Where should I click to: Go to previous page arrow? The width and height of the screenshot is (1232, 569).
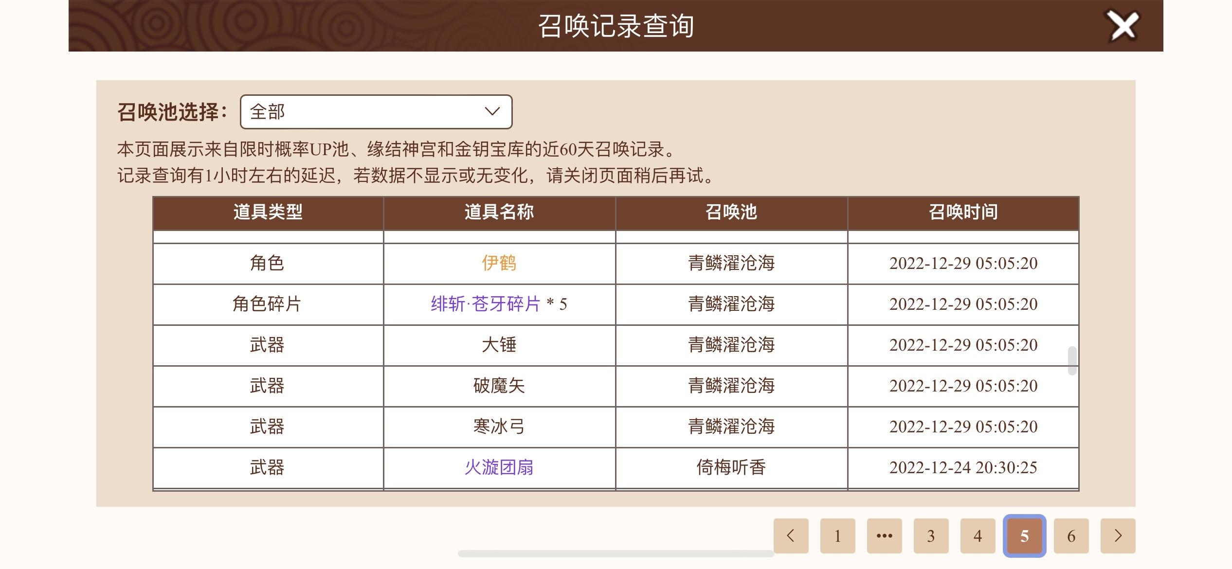coord(791,536)
